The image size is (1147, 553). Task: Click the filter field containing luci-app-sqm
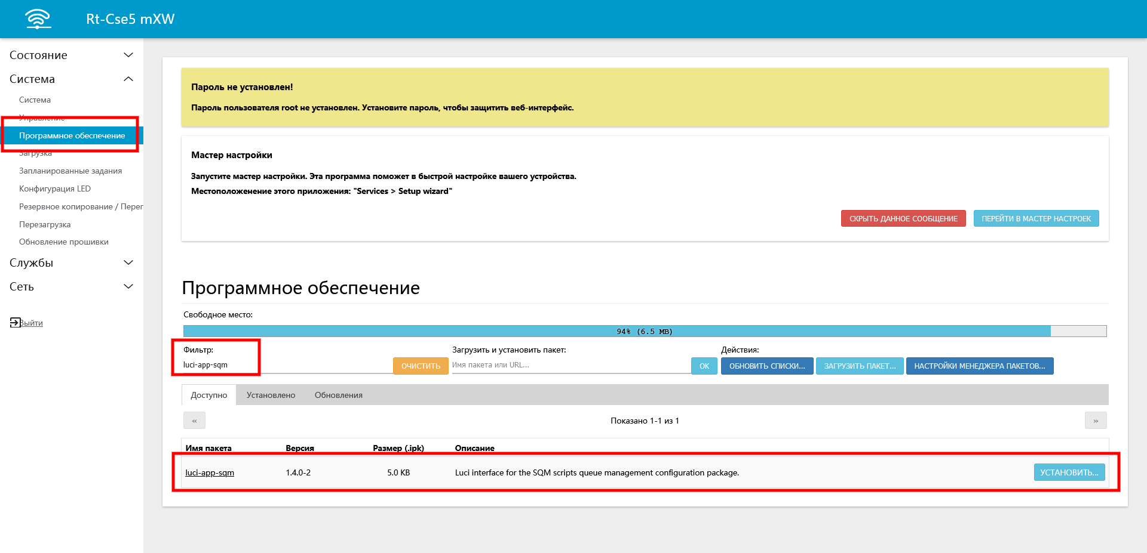287,365
